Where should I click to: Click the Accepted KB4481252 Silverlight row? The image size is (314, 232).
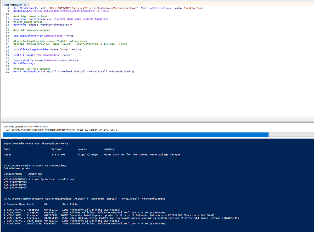coord(62,210)
